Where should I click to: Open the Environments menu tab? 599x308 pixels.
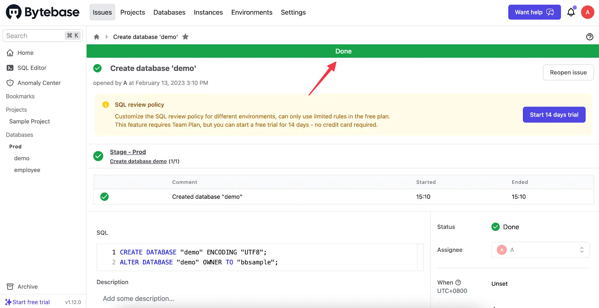[252, 12]
